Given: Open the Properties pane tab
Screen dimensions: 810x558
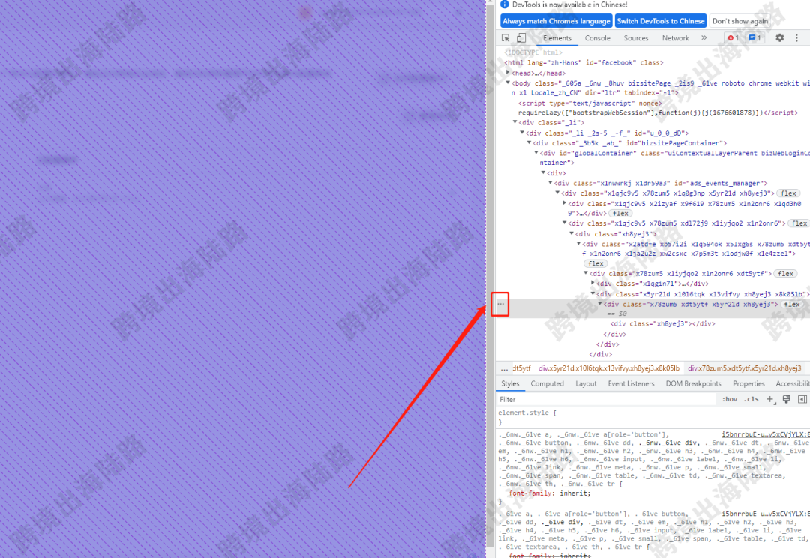Looking at the screenshot, I should point(748,383).
